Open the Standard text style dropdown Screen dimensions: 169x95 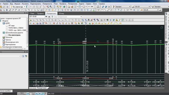pos(130,7)
